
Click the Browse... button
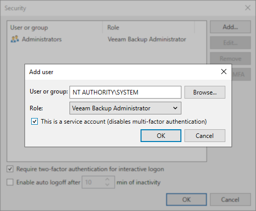click(x=205, y=92)
